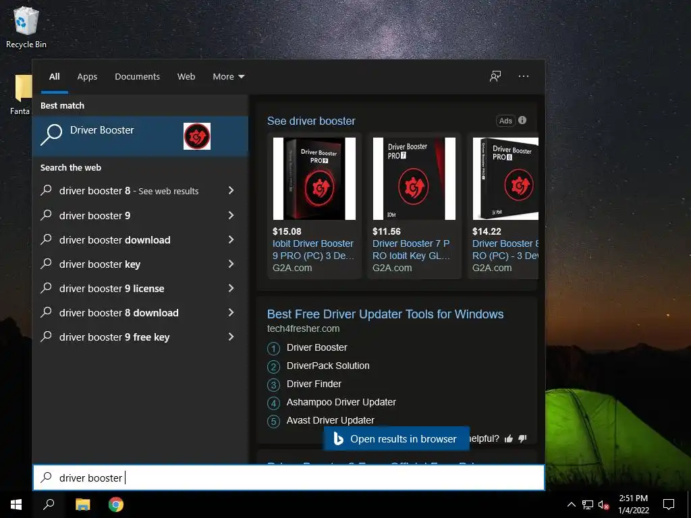
Task: Select the driver booster 9 suggestion text
Action: [x=94, y=215]
